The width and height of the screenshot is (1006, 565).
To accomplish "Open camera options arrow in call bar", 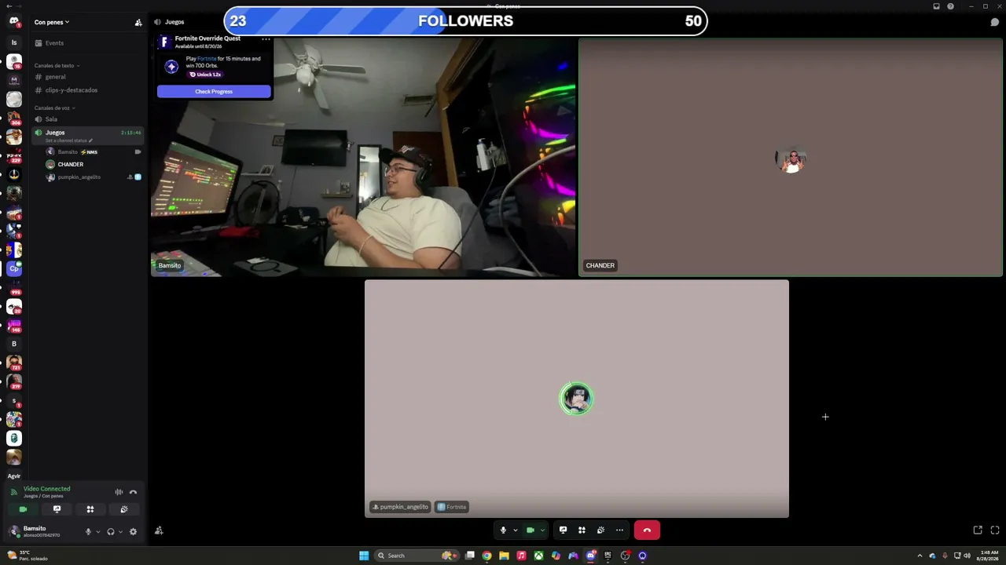I will coord(542,530).
